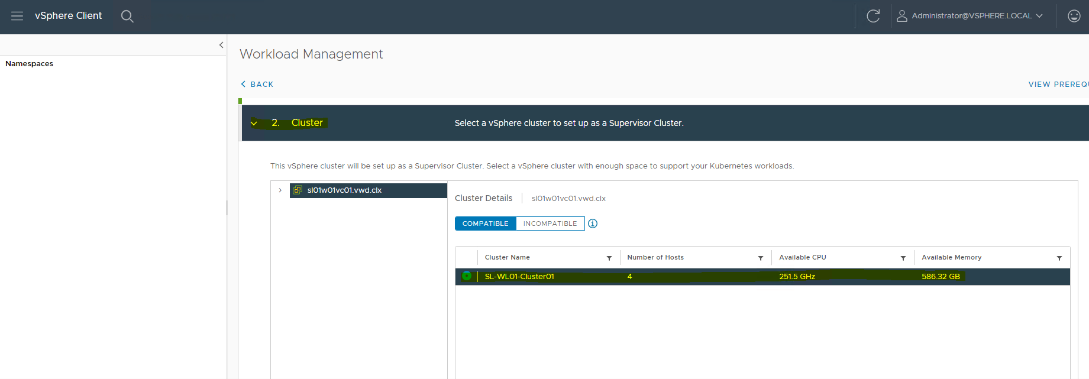Click the vSphere Client title
The image size is (1089, 379).
[68, 16]
